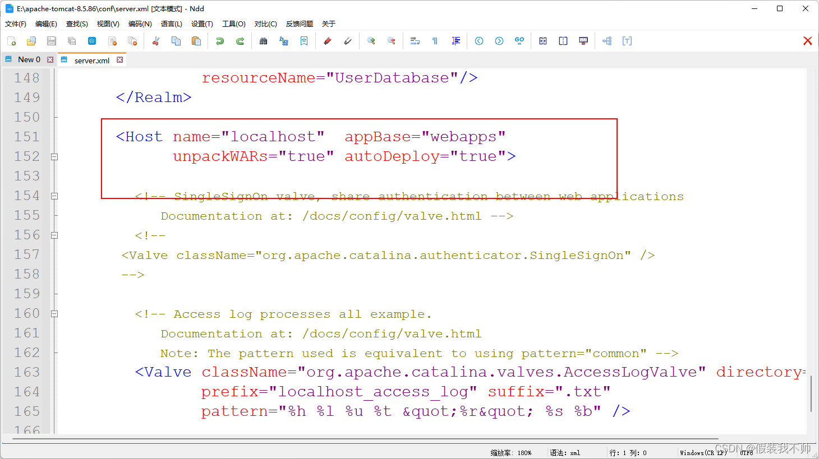819x459 pixels.
Task: Click the 语法: xml status entry
Action: point(565,453)
